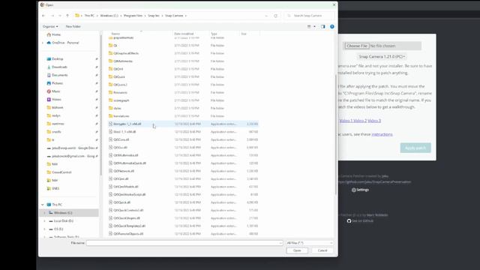
Task: Select the styles folder
Action: [x=117, y=108]
